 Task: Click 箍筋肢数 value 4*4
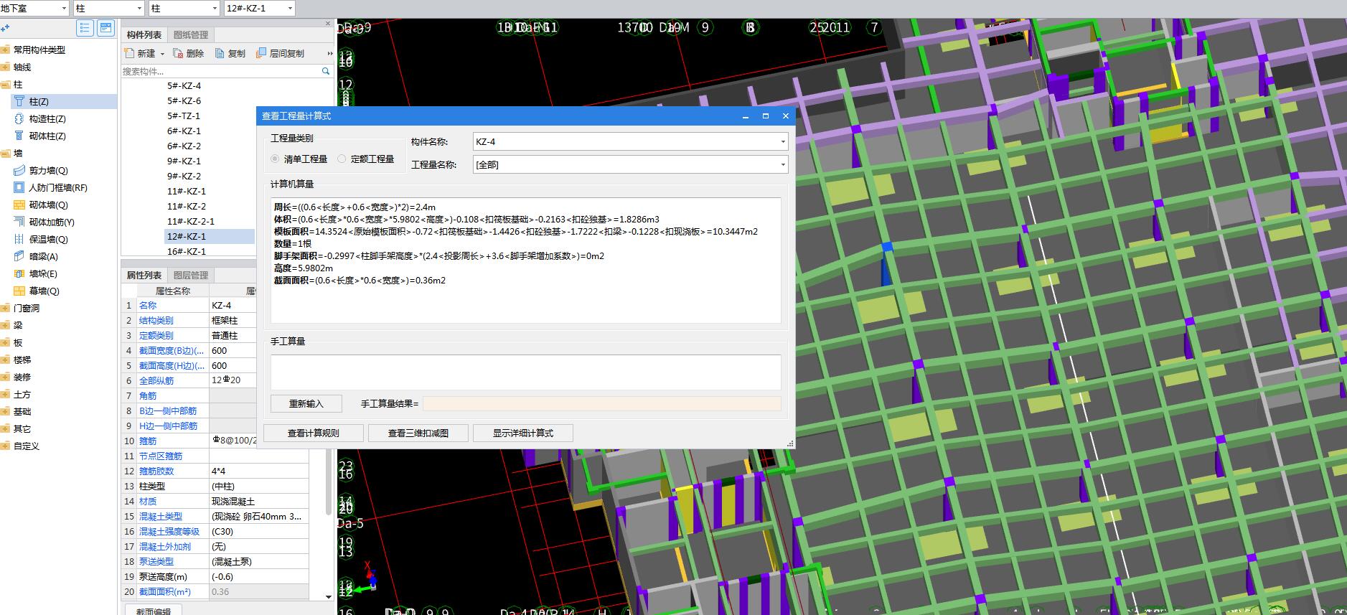259,471
